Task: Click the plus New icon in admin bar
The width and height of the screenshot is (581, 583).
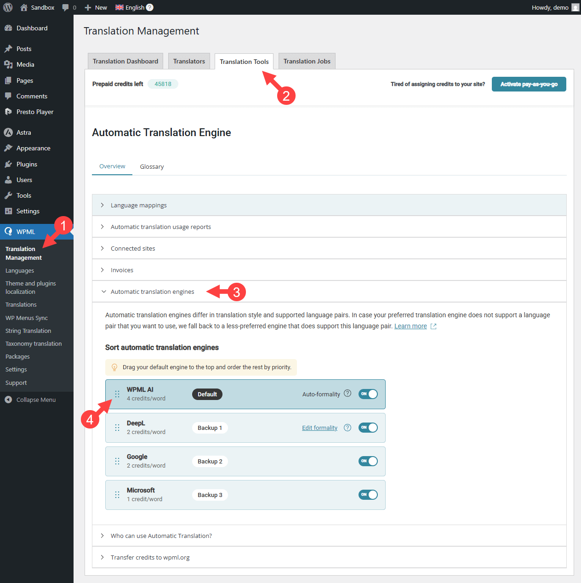Action: tap(88, 7)
